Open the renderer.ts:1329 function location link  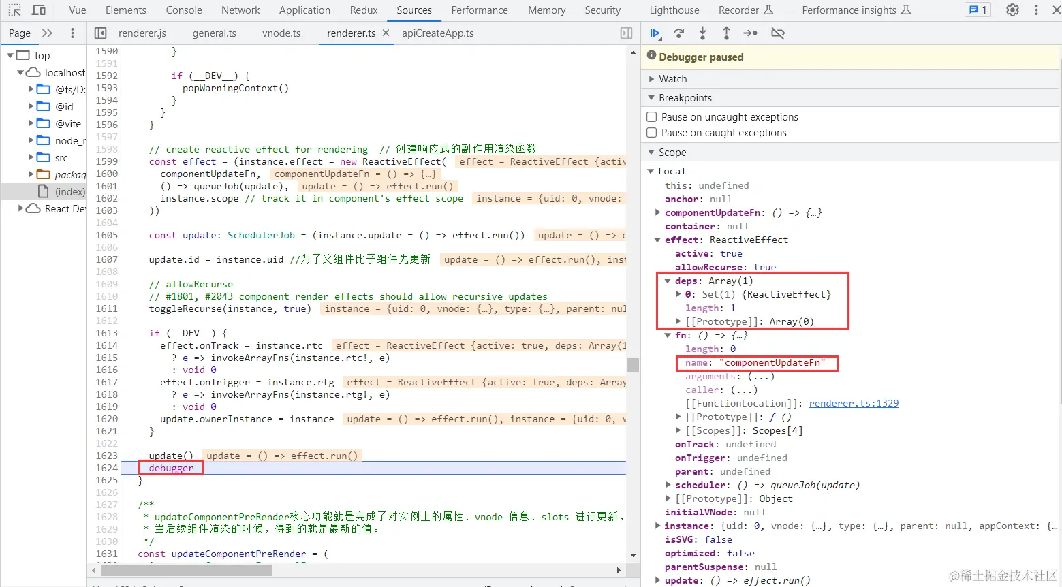click(x=854, y=403)
